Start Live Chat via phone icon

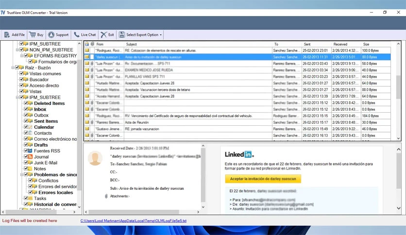pyautogui.click(x=77, y=34)
